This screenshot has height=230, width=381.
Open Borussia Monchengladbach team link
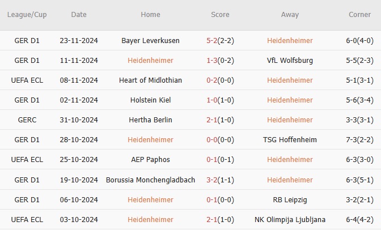click(150, 180)
